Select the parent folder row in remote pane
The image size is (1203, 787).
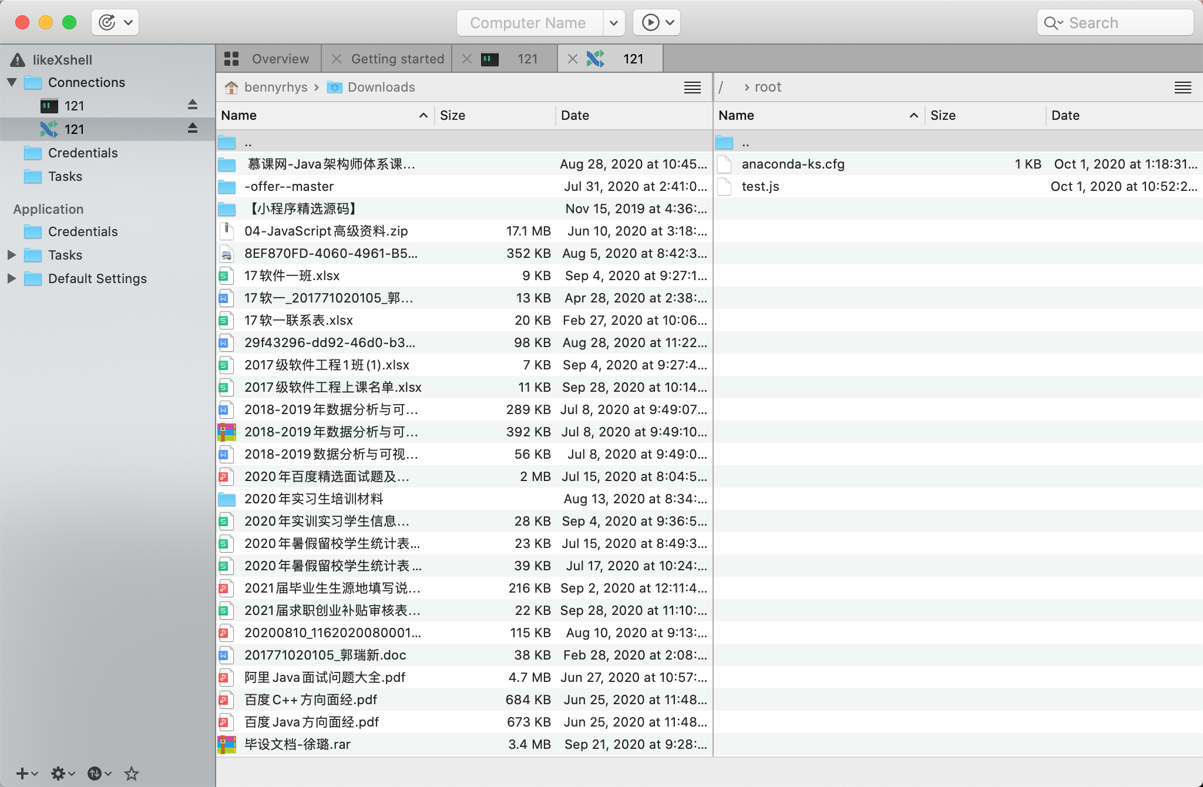pyautogui.click(x=958, y=142)
